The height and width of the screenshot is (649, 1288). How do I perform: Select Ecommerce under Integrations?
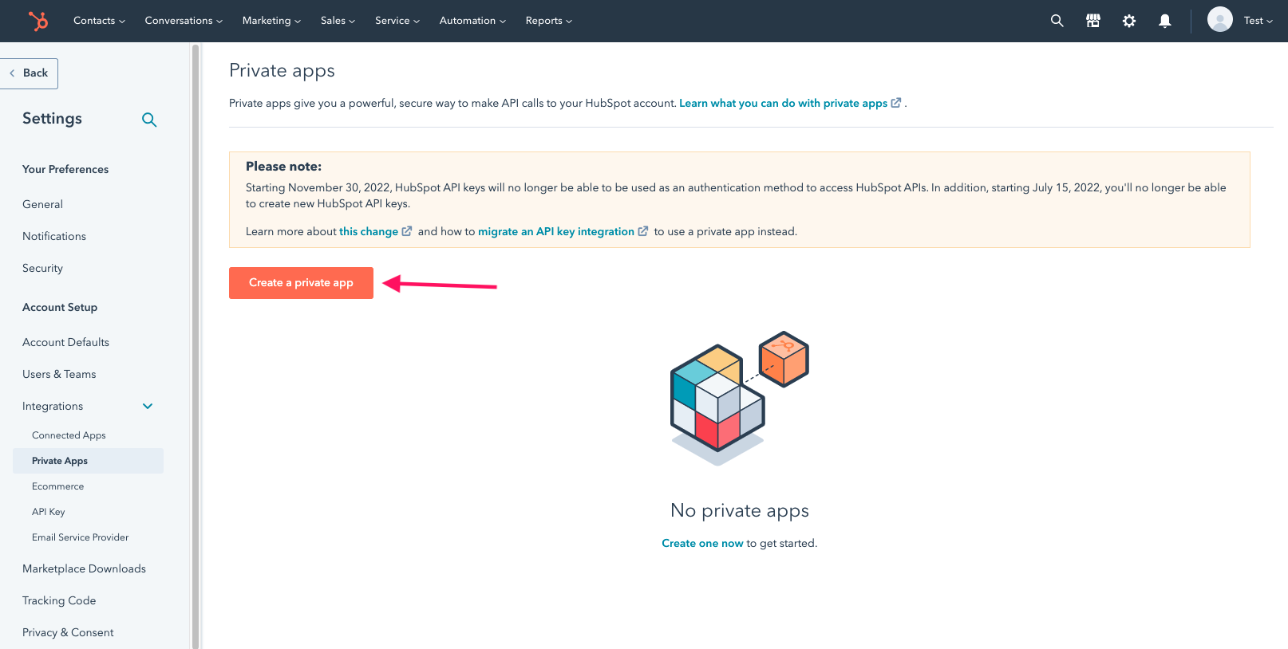(x=57, y=486)
